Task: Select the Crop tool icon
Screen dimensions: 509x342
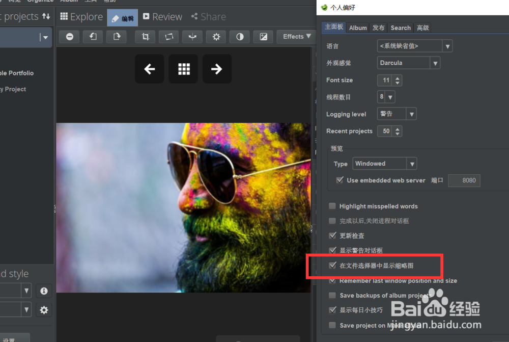Action: pos(146,36)
